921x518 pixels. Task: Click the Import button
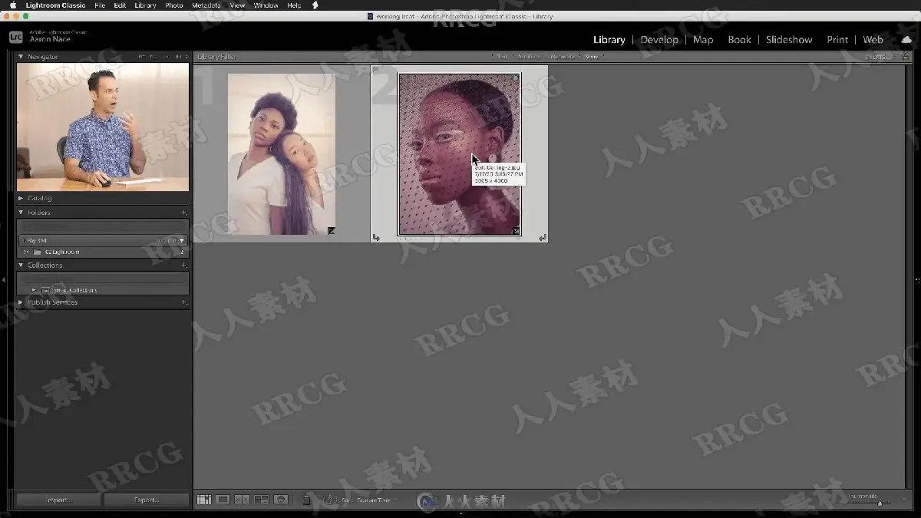[x=58, y=500]
